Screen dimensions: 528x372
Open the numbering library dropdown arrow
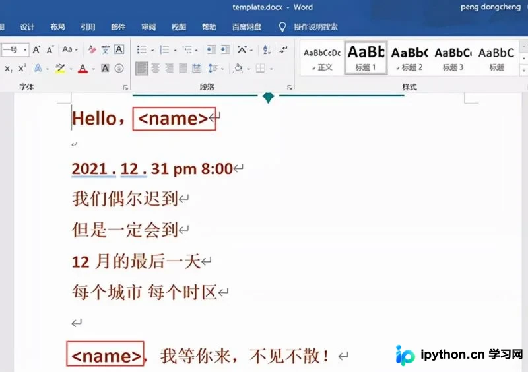click(175, 51)
